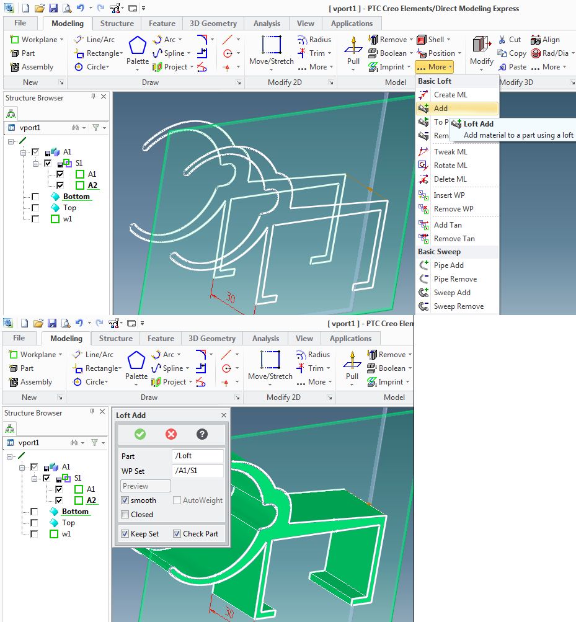Uncheck the smooth option in Loft Add
The image size is (576, 622).
pos(125,500)
